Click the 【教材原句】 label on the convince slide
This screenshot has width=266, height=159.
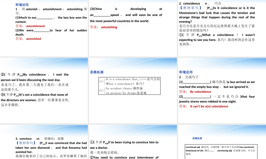tap(26, 143)
